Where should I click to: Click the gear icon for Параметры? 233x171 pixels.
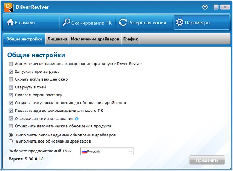(x=179, y=22)
